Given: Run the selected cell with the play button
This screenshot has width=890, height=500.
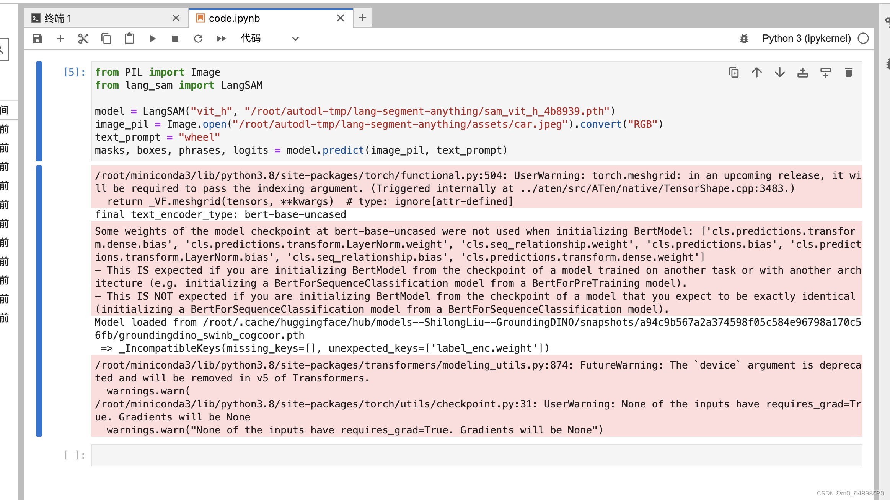Looking at the screenshot, I should pyautogui.click(x=152, y=39).
